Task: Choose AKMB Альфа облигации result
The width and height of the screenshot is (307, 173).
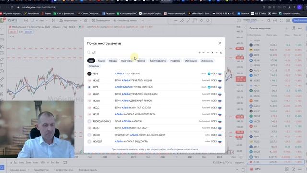Action: click(154, 94)
